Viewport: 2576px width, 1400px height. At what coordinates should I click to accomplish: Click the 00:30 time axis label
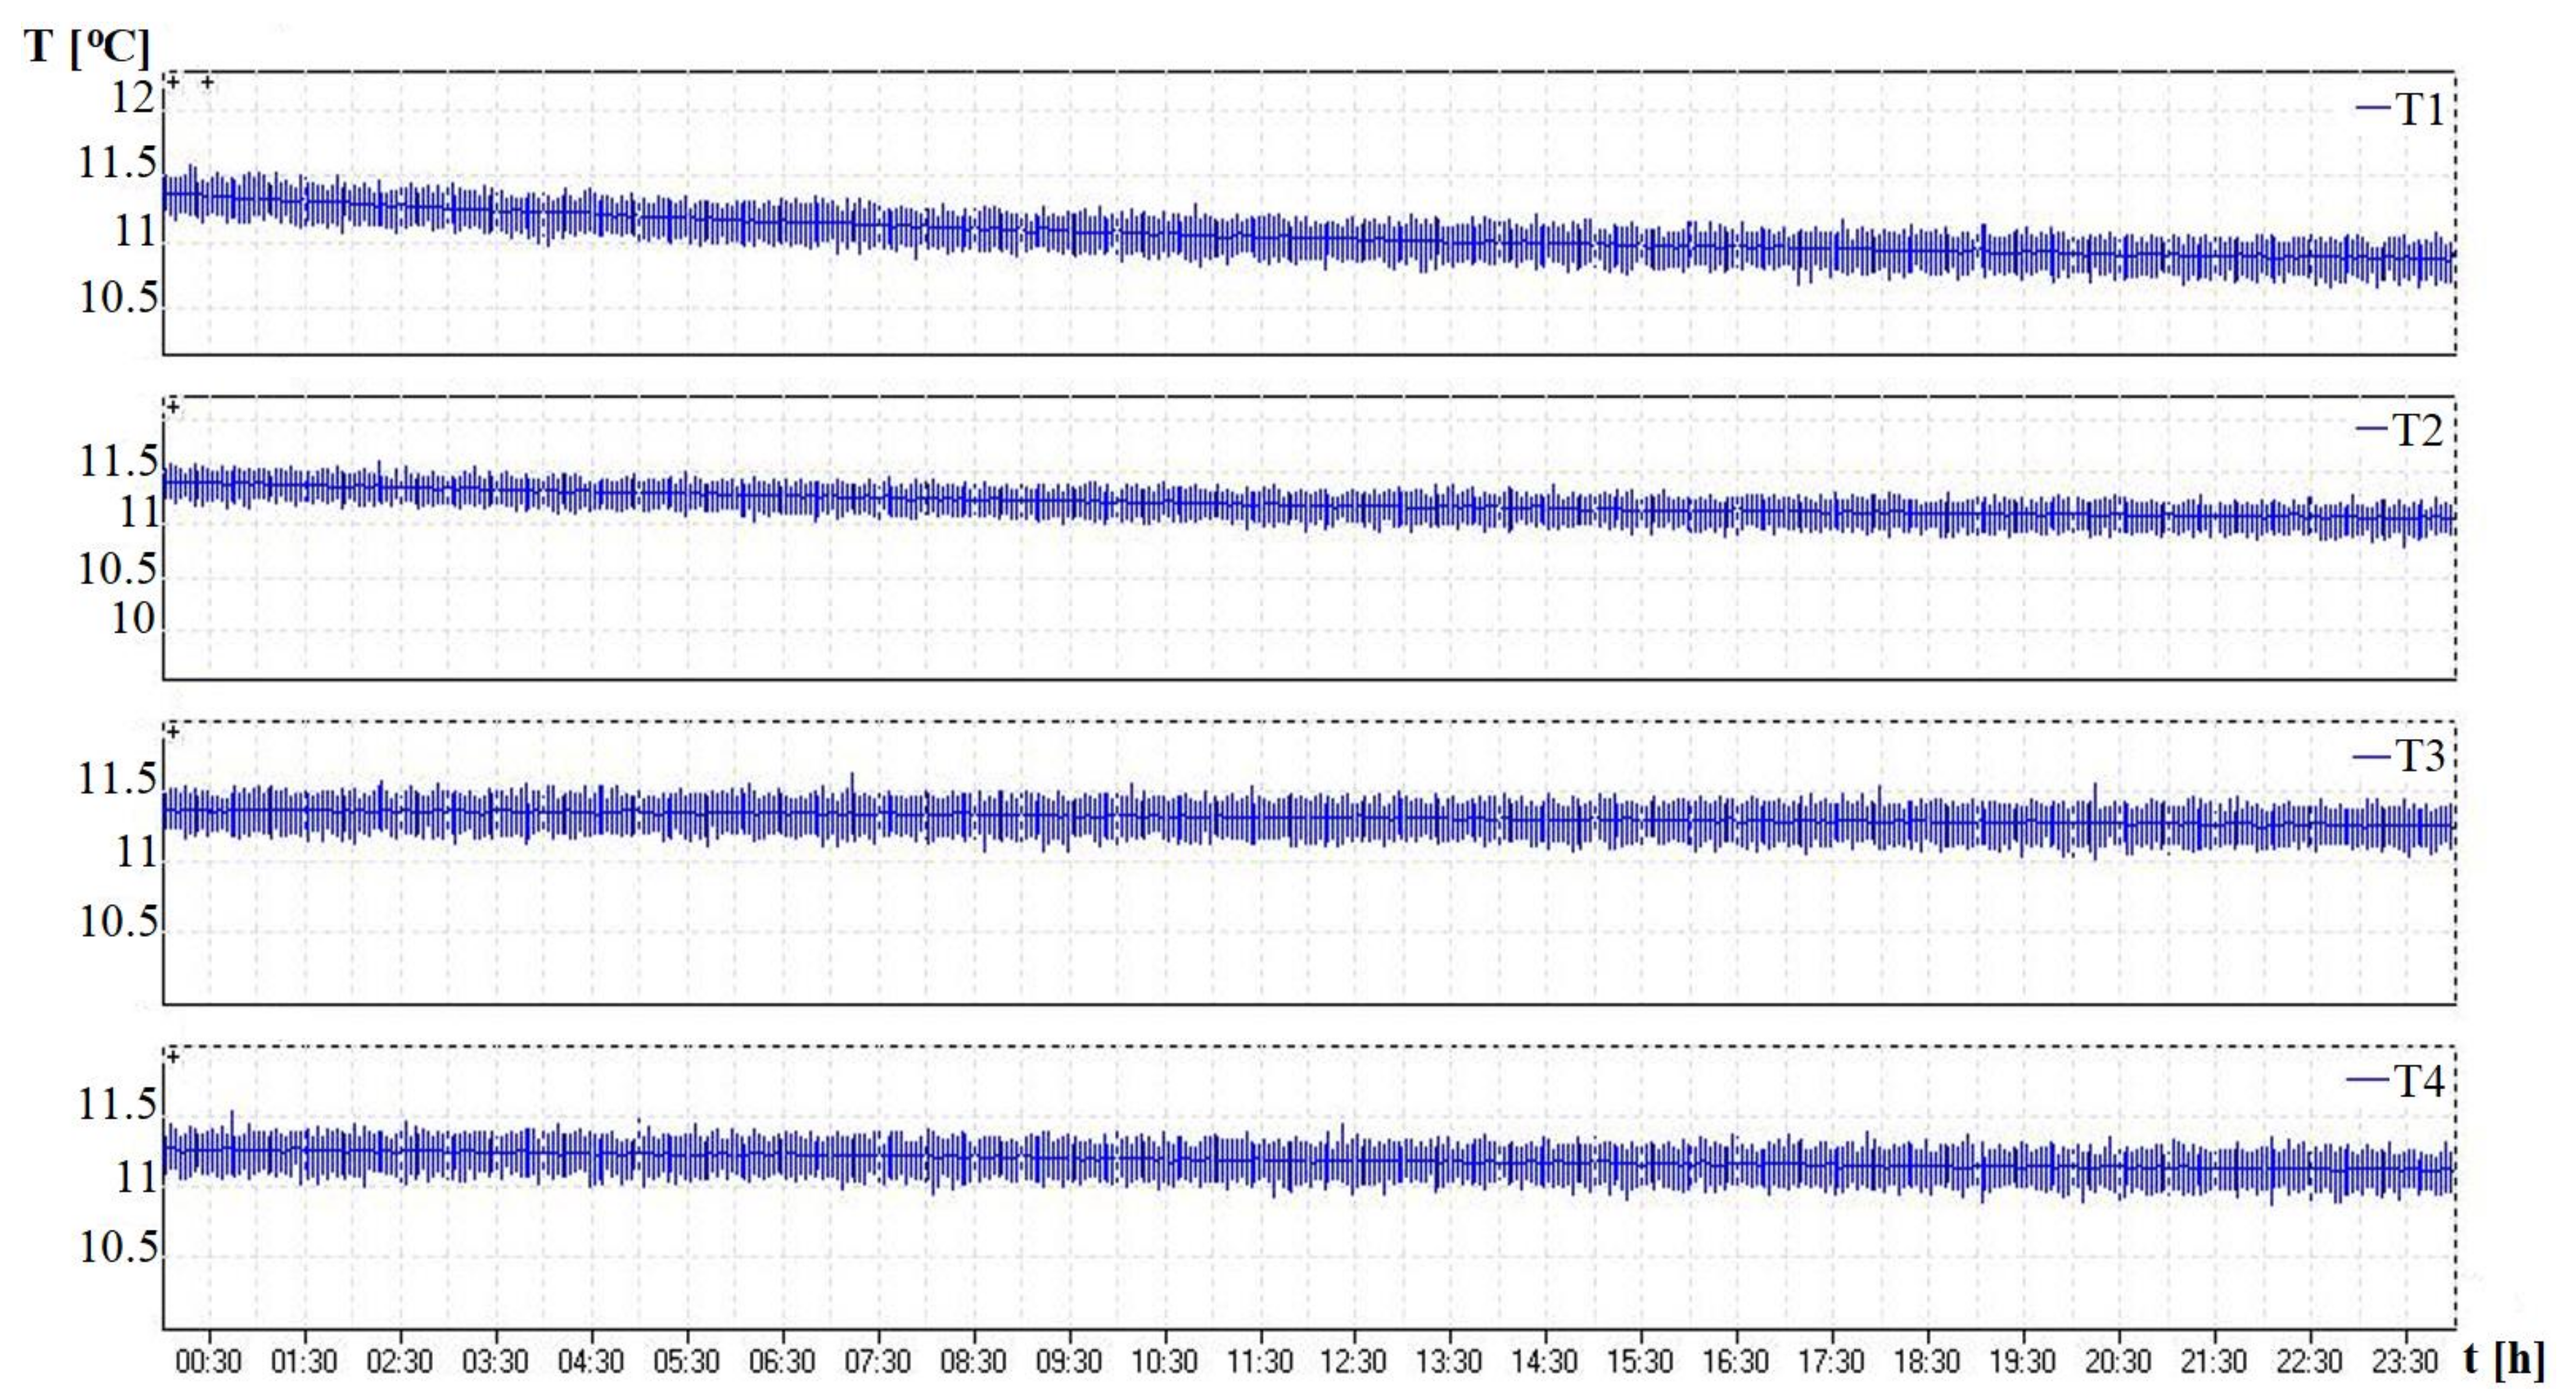208,1361
